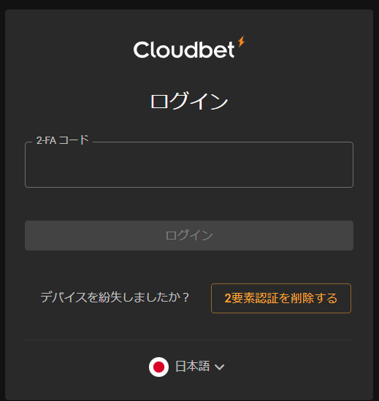Viewport: 379px width, 401px height.
Task: Click the Japan flag icon
Action: click(x=158, y=367)
